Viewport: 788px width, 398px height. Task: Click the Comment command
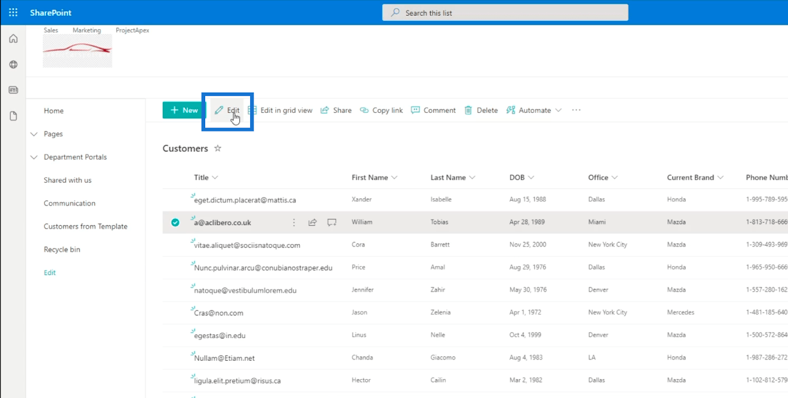pos(433,110)
